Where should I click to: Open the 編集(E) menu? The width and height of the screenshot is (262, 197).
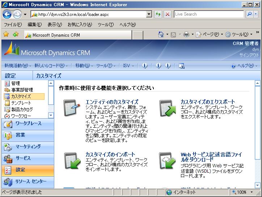pos(35,25)
